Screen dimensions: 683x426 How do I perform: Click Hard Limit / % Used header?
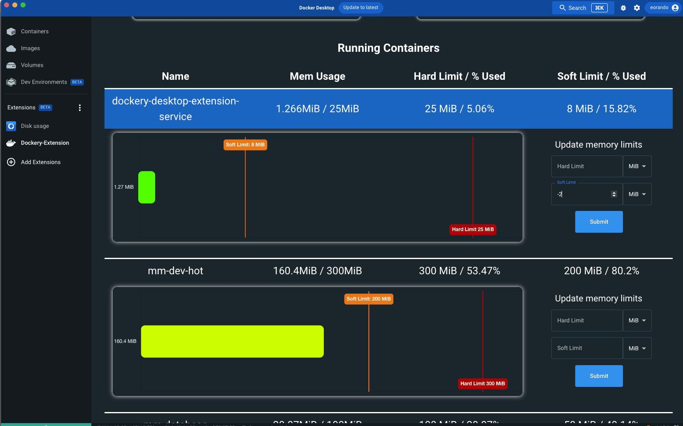point(460,76)
